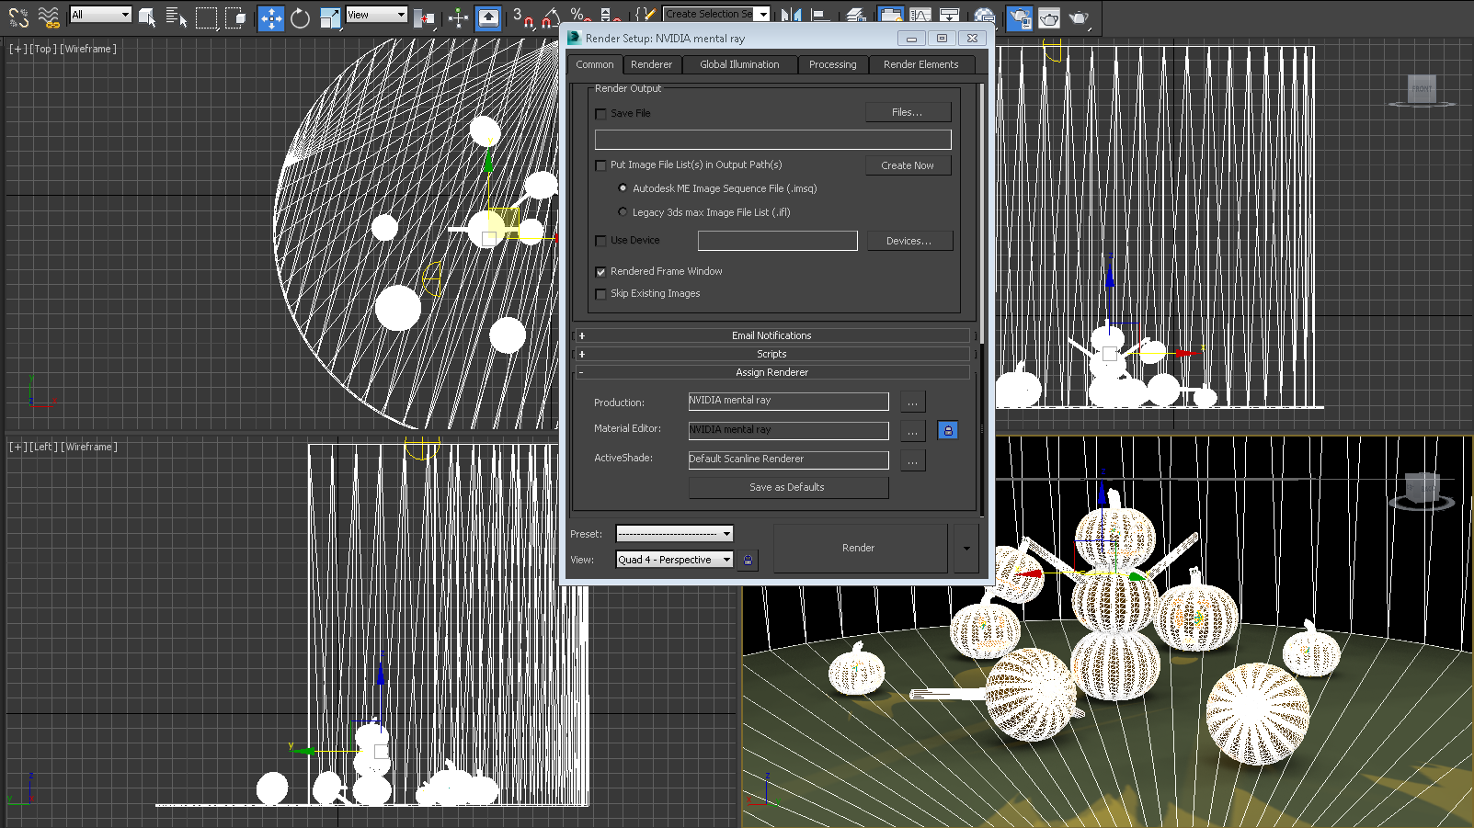Switch to the Common tab
1474x828 pixels.
tap(595, 64)
